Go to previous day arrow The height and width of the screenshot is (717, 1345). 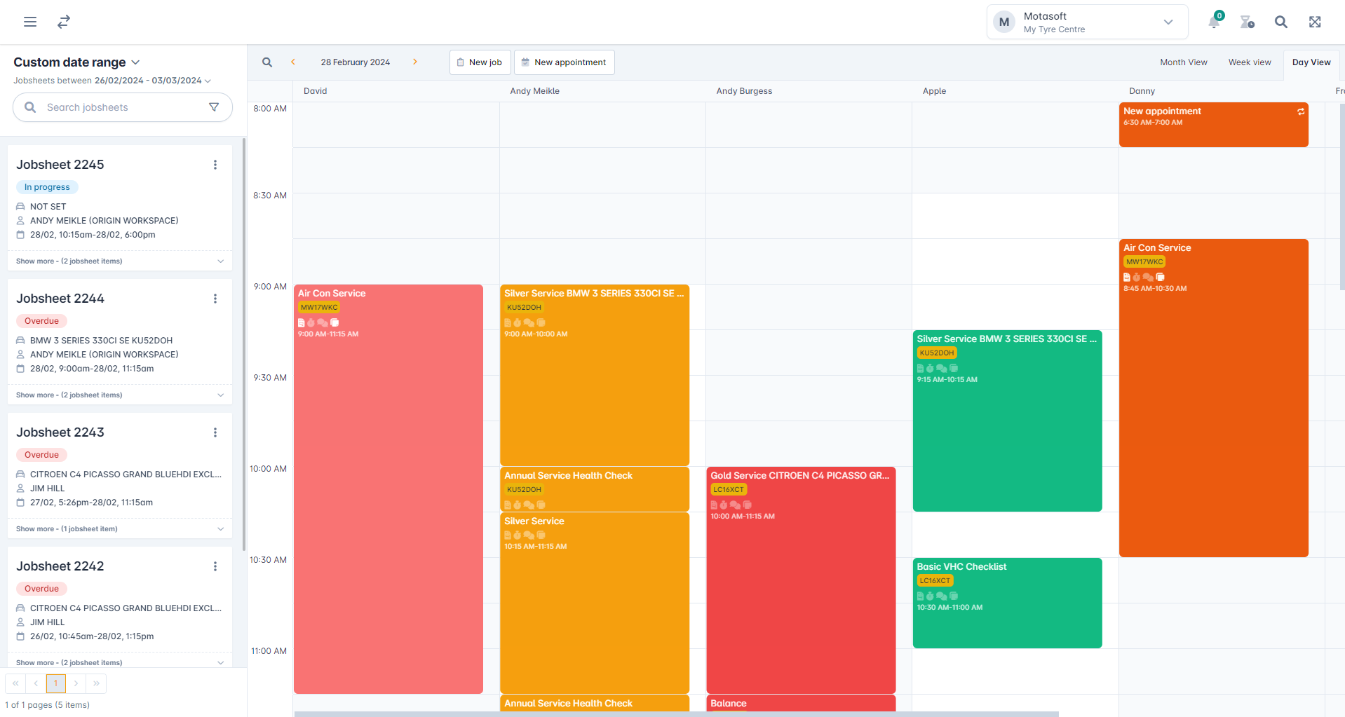pyautogui.click(x=293, y=62)
